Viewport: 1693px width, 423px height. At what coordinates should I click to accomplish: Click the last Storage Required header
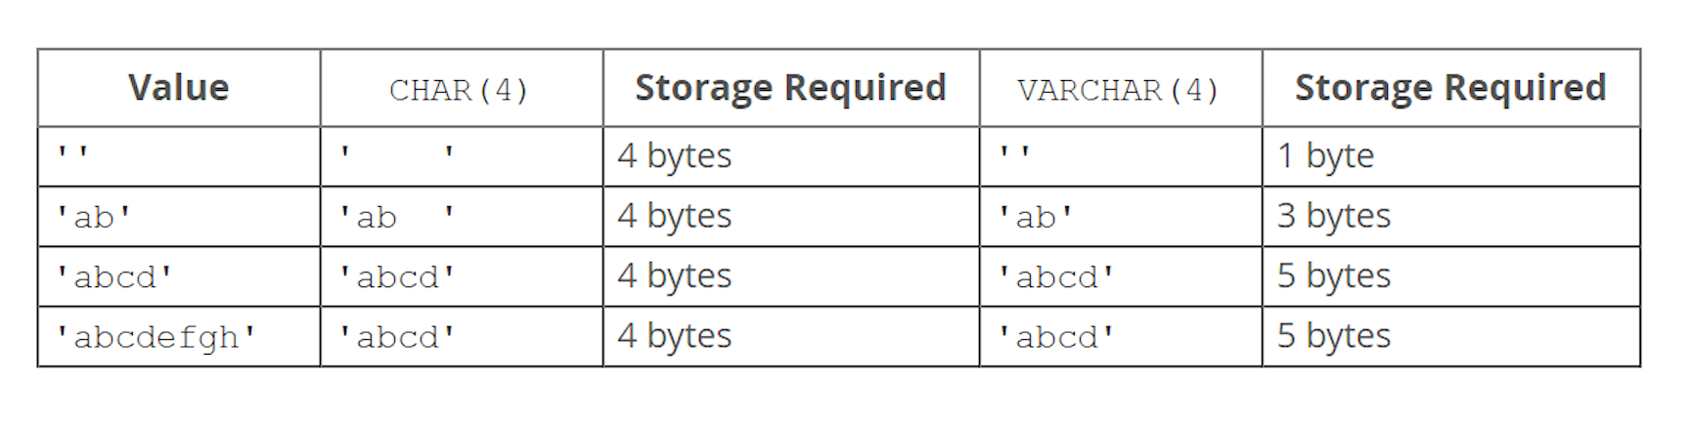(1451, 88)
